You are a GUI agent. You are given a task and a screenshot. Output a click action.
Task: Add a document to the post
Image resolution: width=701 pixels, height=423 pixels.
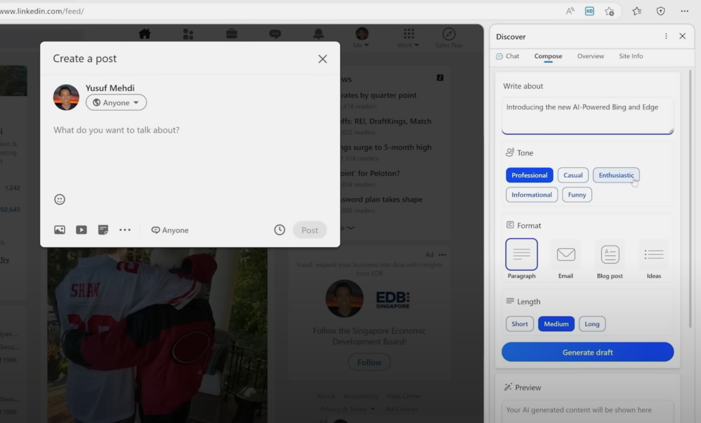tap(103, 230)
